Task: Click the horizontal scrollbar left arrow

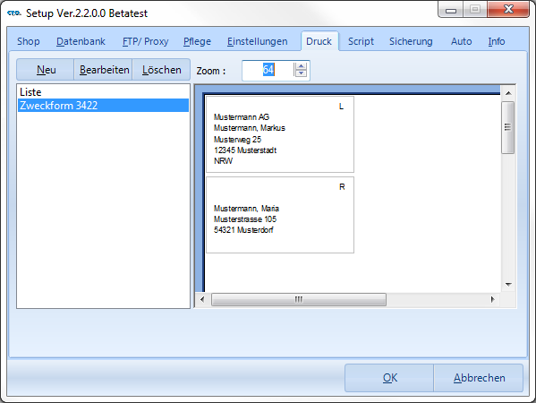Action: [x=202, y=299]
